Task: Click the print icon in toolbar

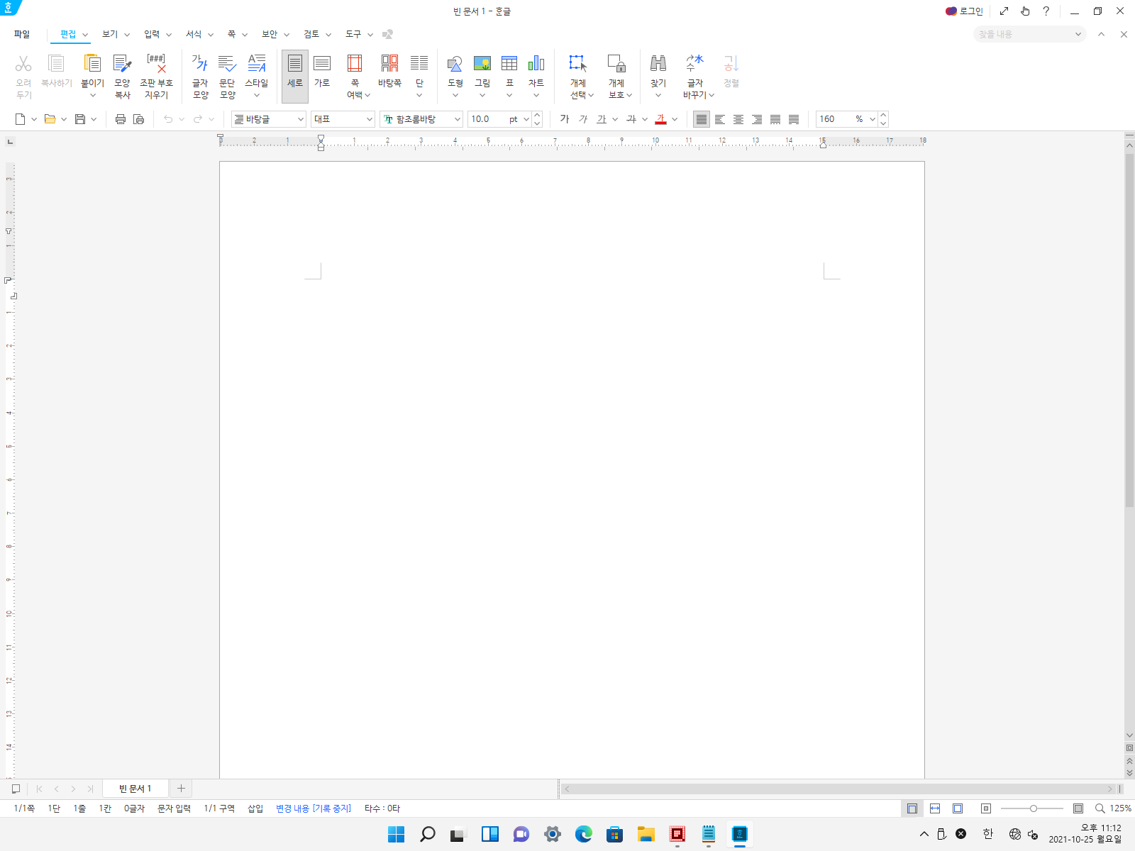Action: (x=121, y=119)
